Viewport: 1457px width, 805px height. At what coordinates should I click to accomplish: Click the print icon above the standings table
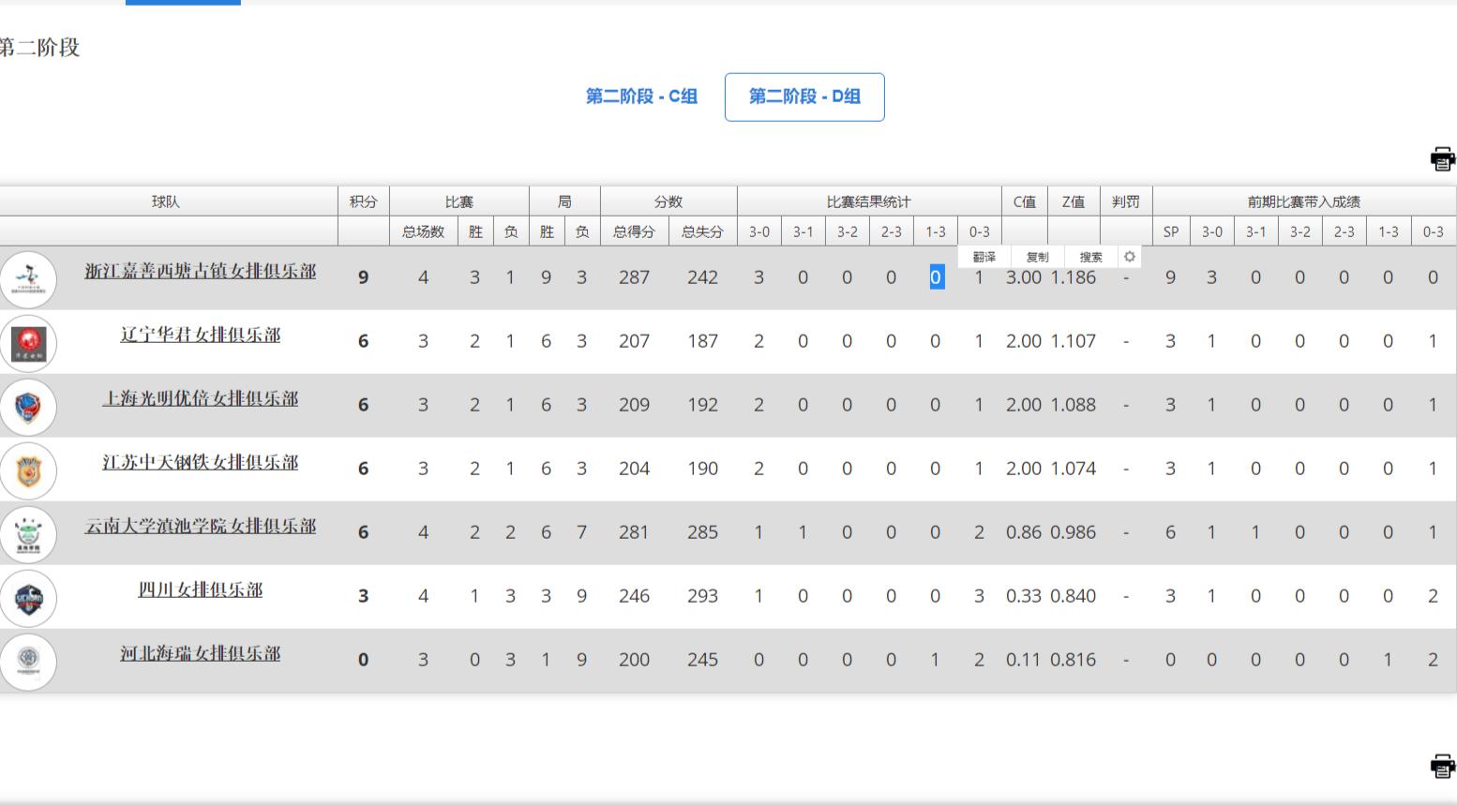pos(1443,158)
